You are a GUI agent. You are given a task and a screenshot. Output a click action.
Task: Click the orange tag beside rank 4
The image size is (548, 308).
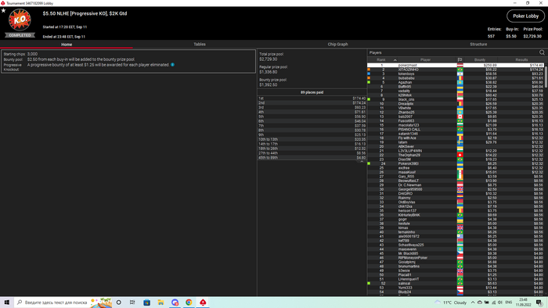tap(369, 78)
